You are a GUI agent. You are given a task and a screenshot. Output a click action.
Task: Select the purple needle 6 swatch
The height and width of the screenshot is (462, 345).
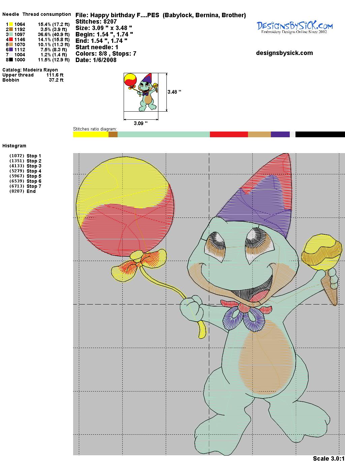[x=11, y=50]
